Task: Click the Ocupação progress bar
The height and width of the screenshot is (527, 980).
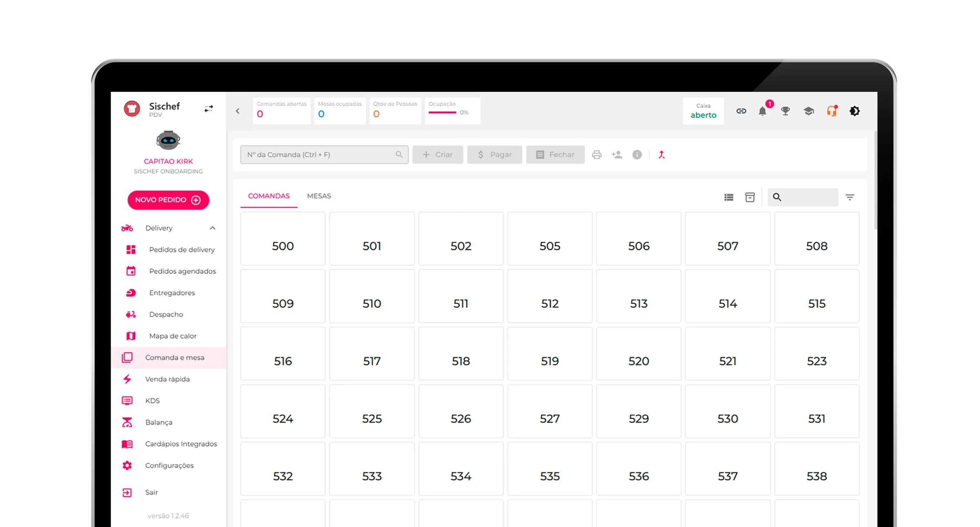Action: pyautogui.click(x=443, y=113)
